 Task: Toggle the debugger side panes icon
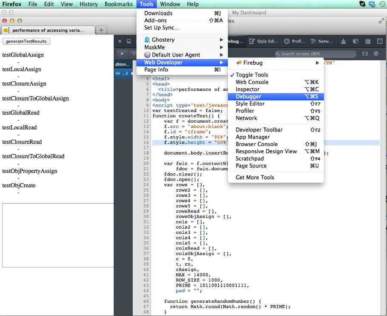point(365,54)
